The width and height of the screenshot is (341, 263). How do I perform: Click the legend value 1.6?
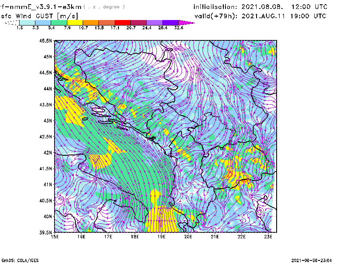[20, 28]
